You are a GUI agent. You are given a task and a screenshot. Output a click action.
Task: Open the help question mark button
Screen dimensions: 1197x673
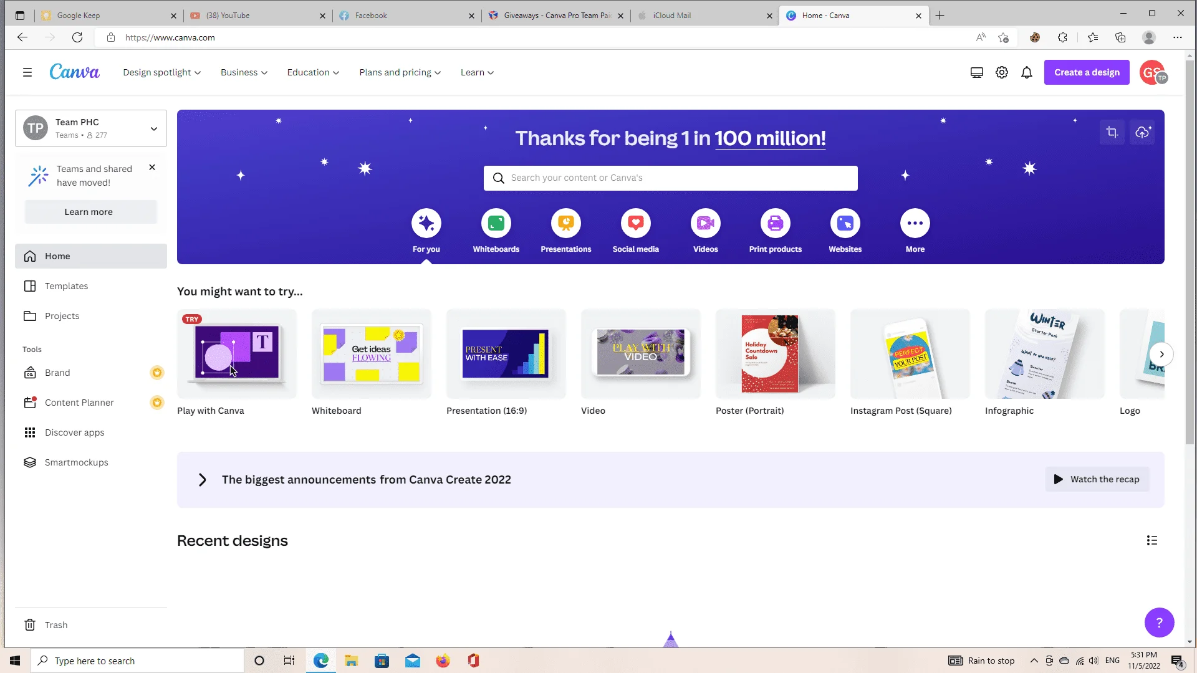tap(1160, 623)
